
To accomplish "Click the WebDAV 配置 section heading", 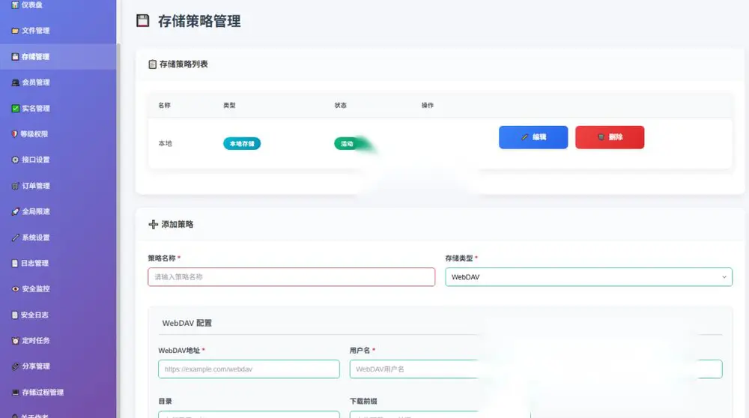I will [187, 323].
